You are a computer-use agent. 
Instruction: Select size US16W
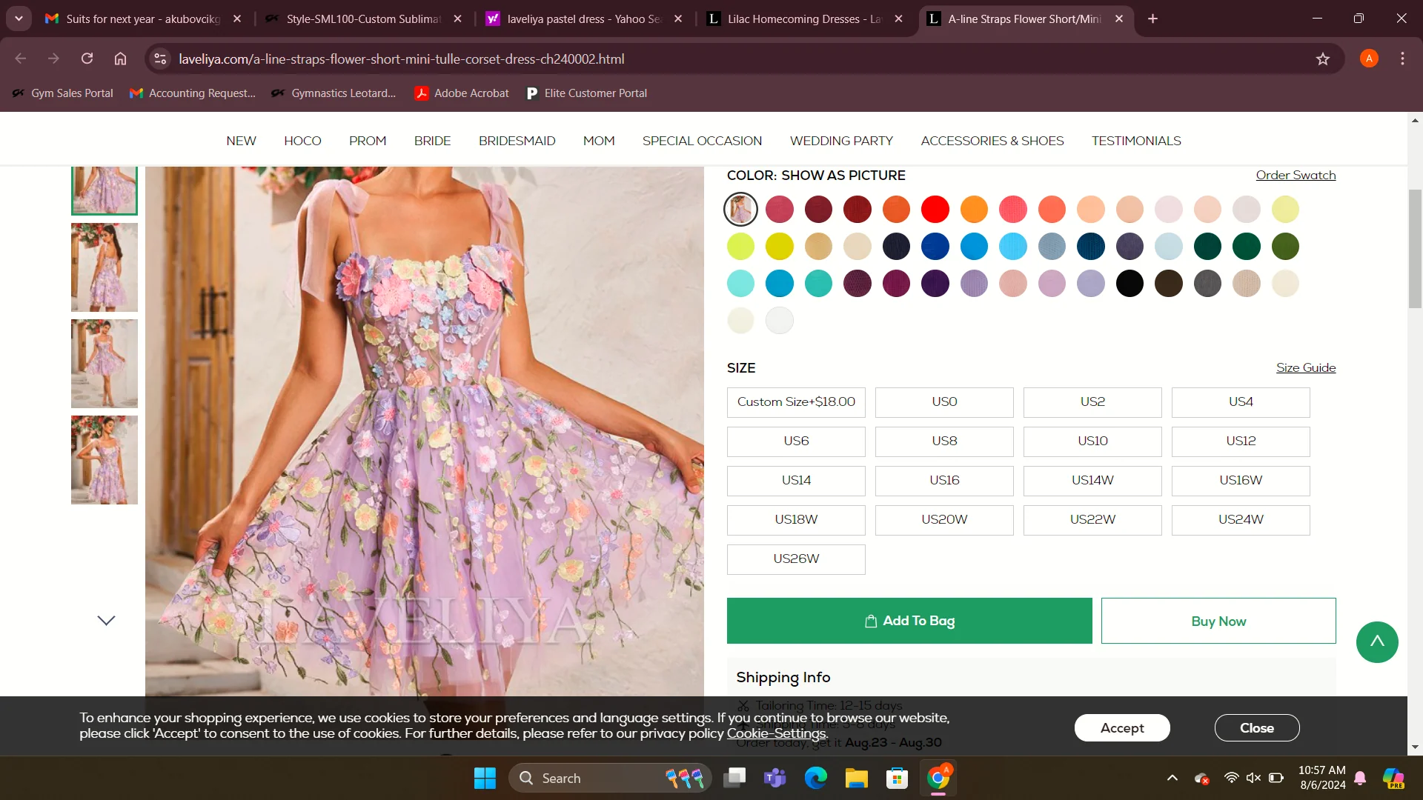(1241, 481)
